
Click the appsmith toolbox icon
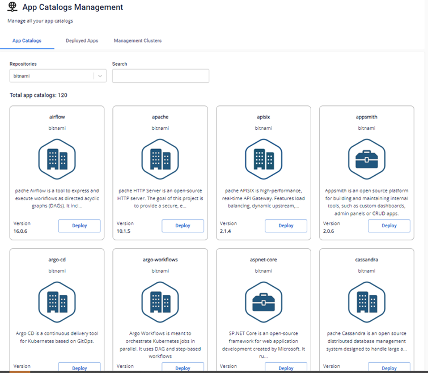point(366,159)
